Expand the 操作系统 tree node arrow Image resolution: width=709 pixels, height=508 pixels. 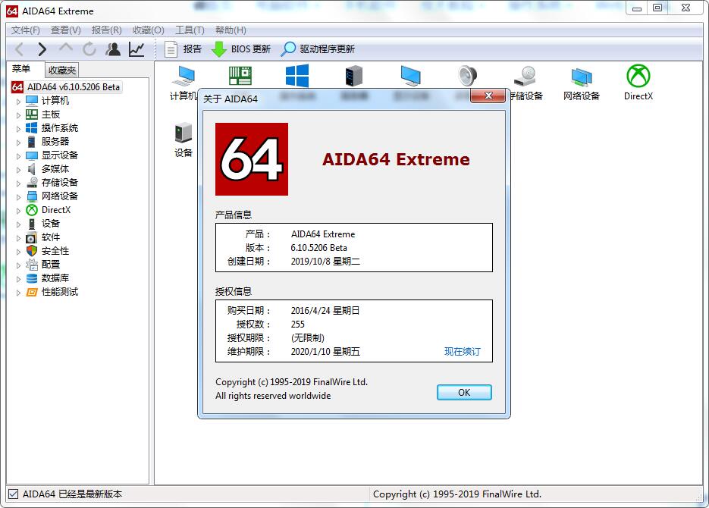tap(18, 129)
